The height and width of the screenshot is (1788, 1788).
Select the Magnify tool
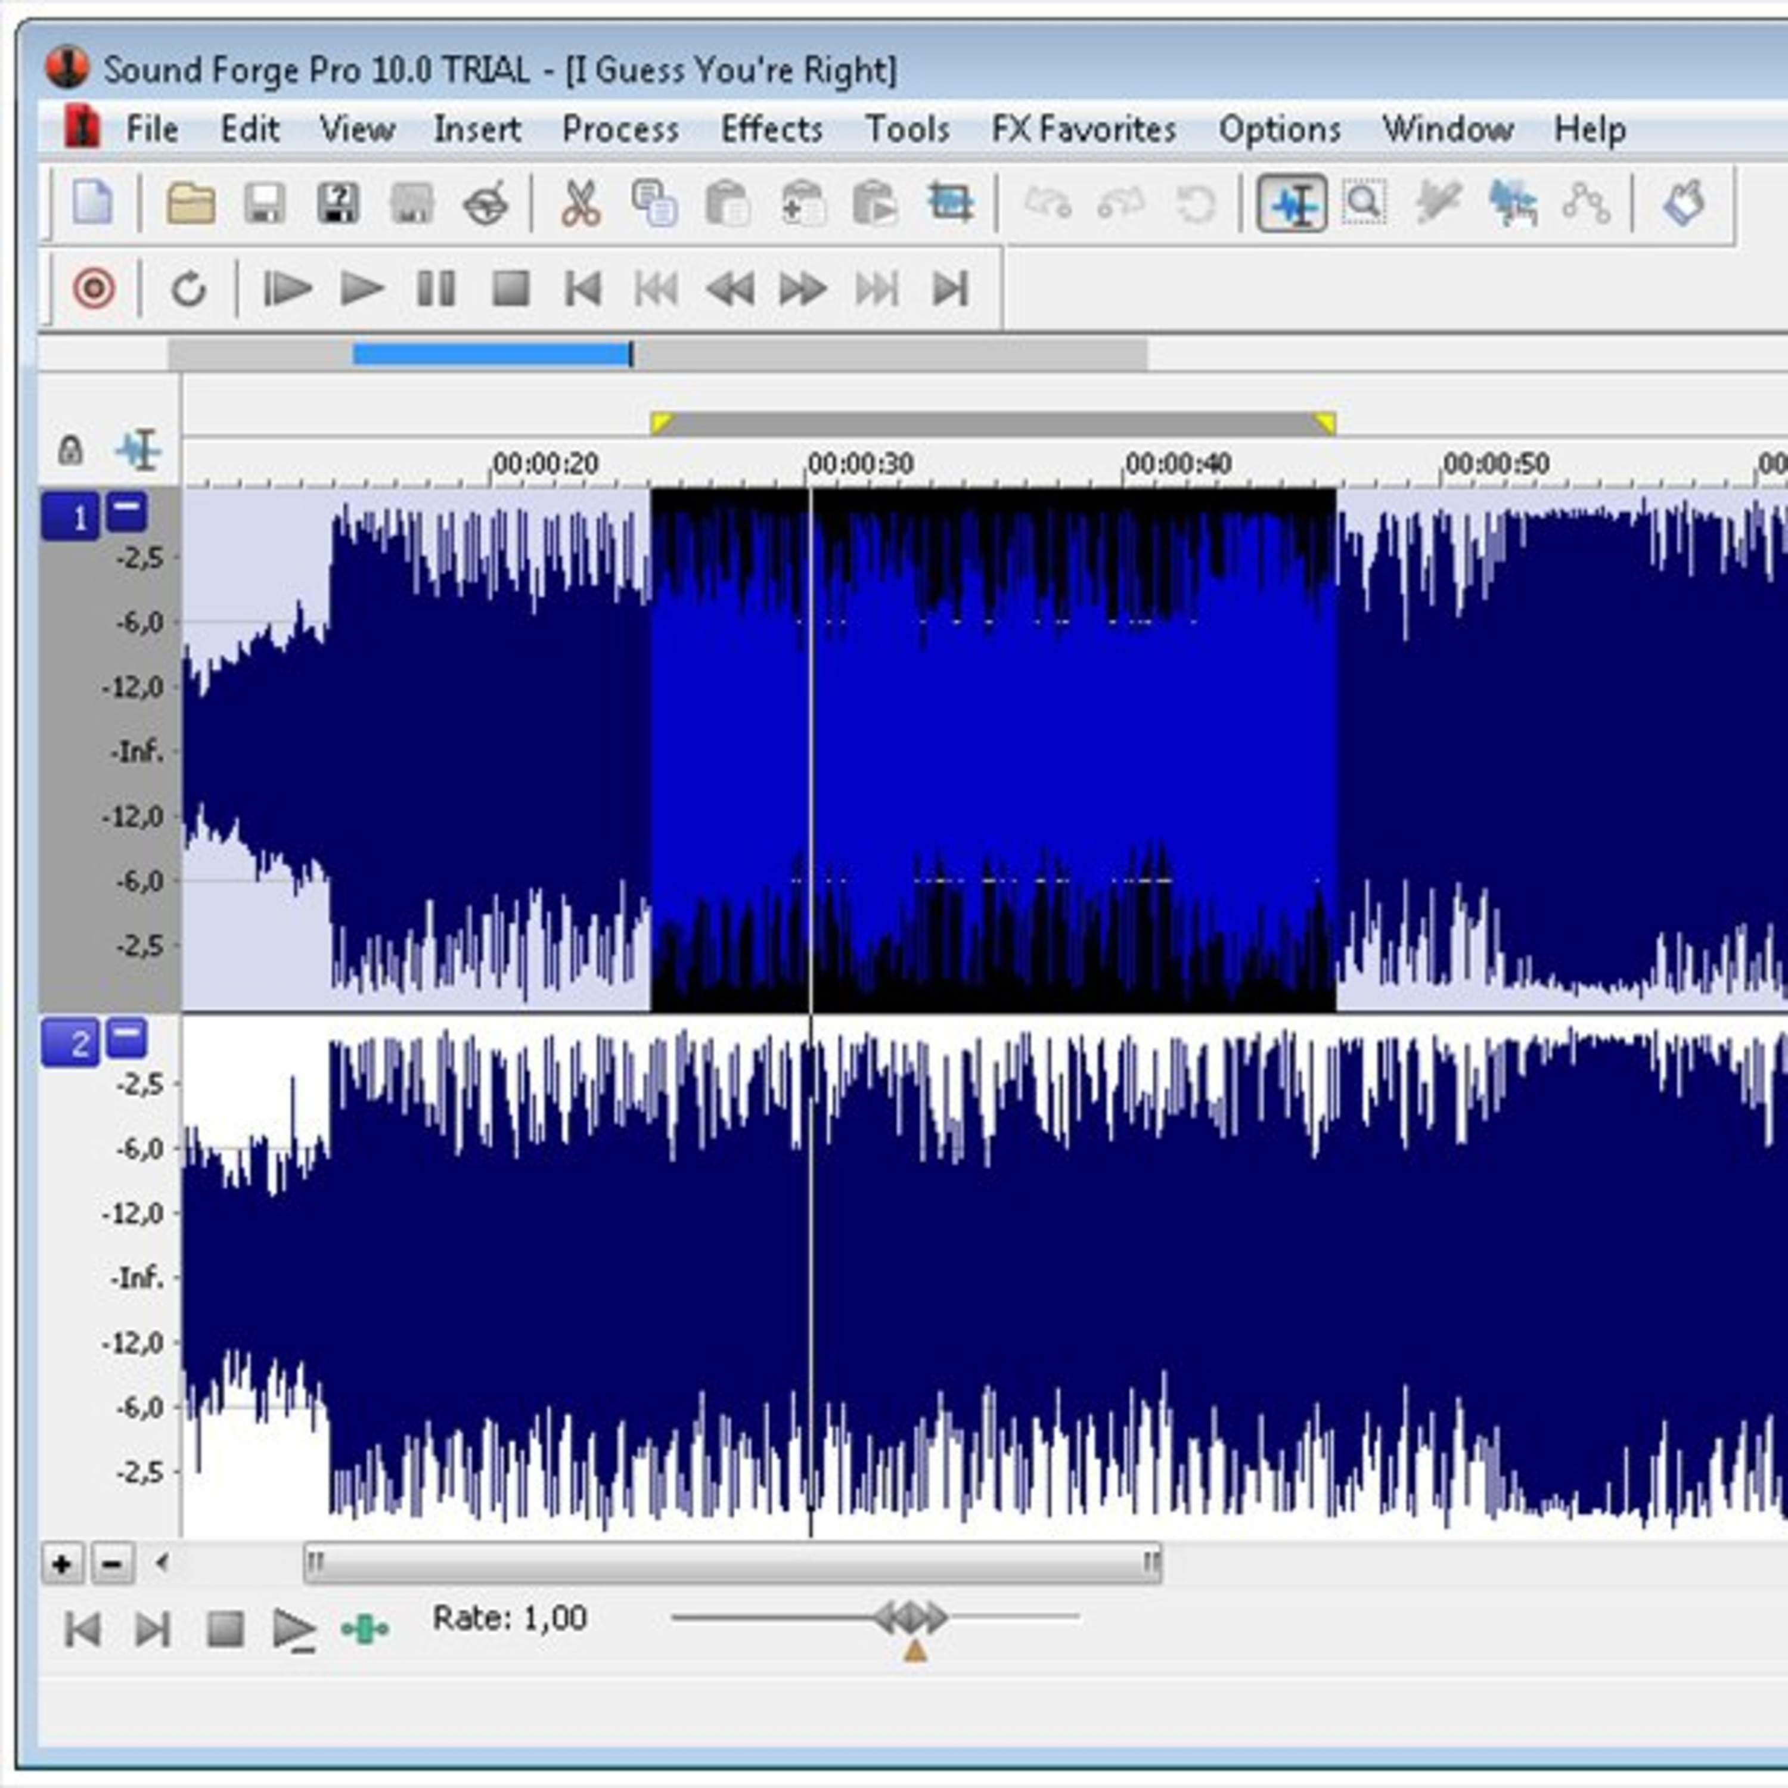(1364, 203)
